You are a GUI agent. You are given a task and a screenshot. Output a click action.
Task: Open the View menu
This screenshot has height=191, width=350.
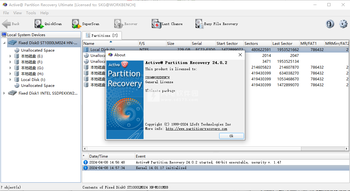coord(17,13)
